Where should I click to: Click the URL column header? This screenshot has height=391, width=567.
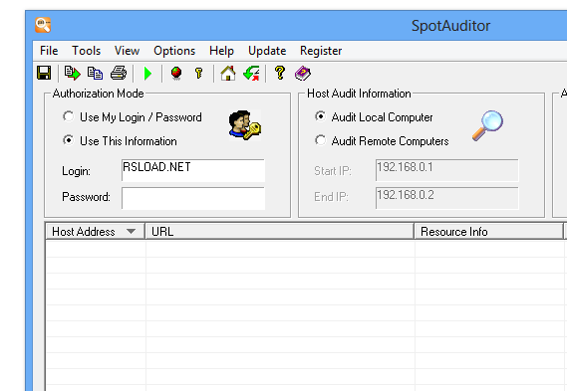279,232
